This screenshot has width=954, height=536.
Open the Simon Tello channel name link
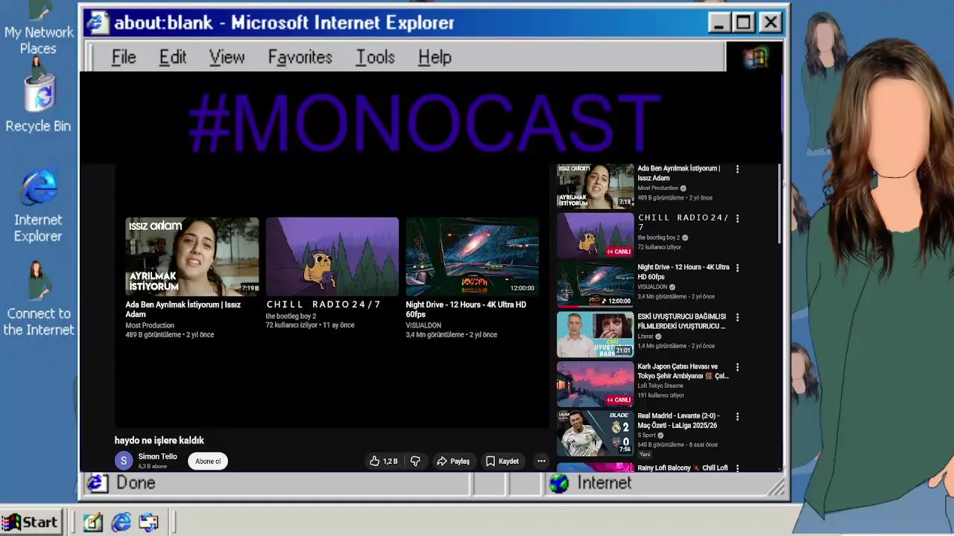(157, 456)
